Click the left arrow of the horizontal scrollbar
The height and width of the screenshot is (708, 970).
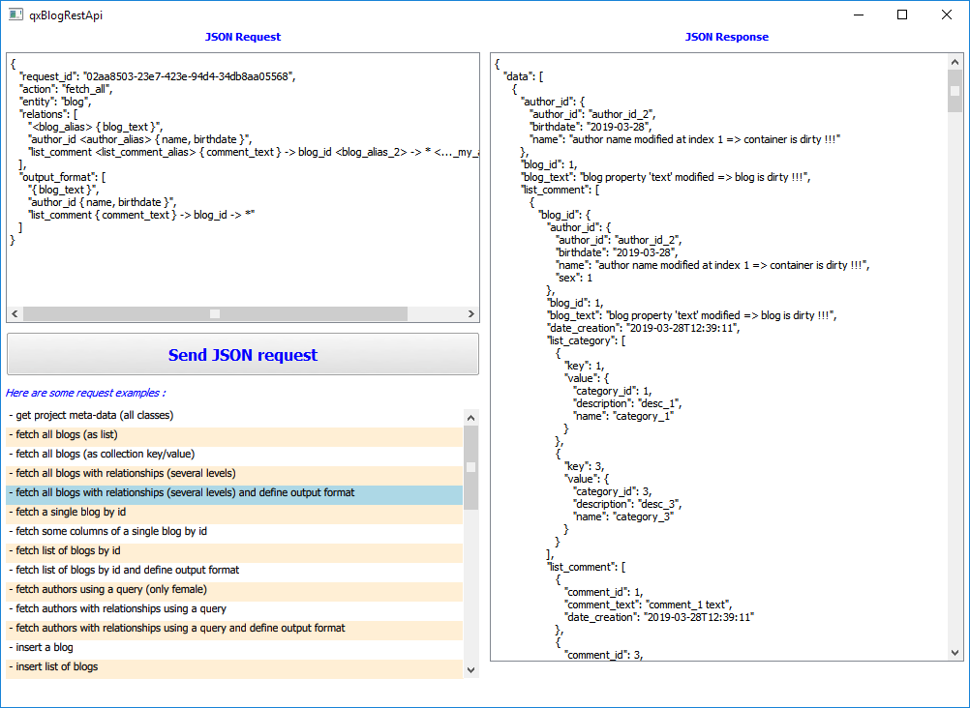coord(14,313)
